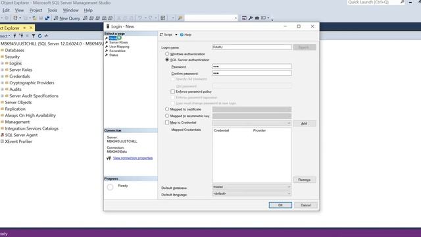
Task: Select Always On High Availability node
Action: click(30, 116)
